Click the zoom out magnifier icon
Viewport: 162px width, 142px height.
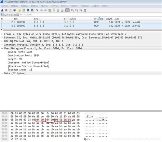[77, 10]
